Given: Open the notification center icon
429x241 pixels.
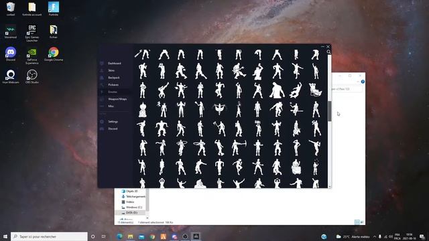Looking at the screenshot, I should [422, 236].
